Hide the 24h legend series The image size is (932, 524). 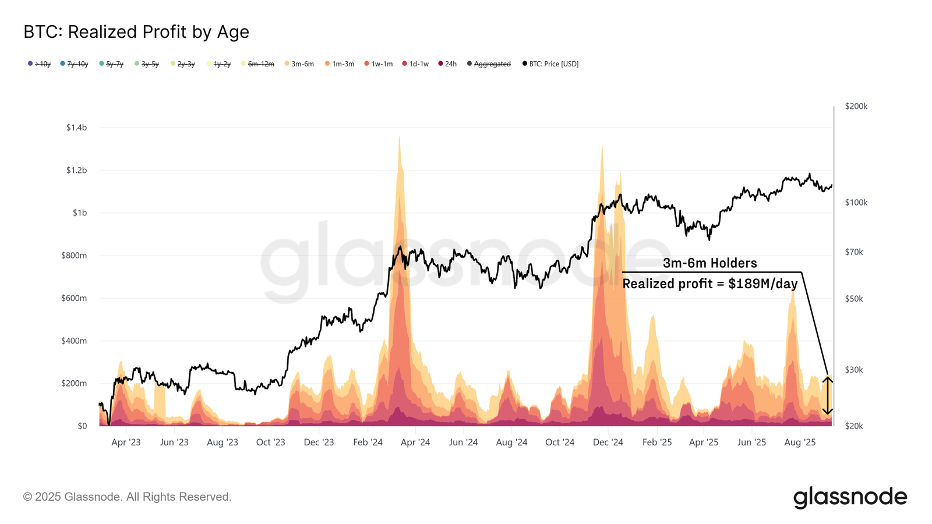click(x=447, y=64)
